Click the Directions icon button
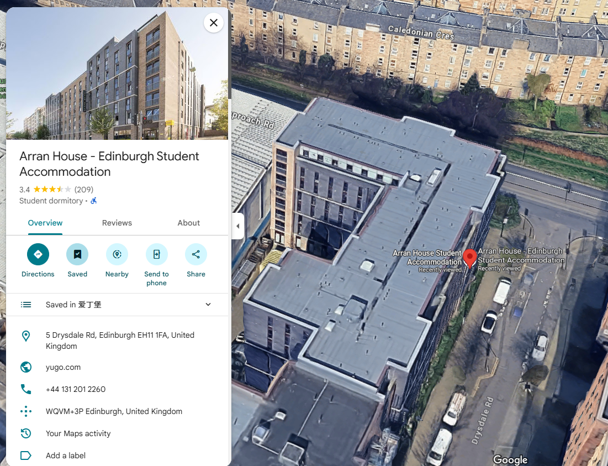This screenshot has width=608, height=466. pos(38,254)
